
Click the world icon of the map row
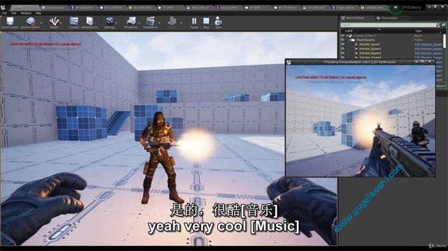click(x=350, y=36)
